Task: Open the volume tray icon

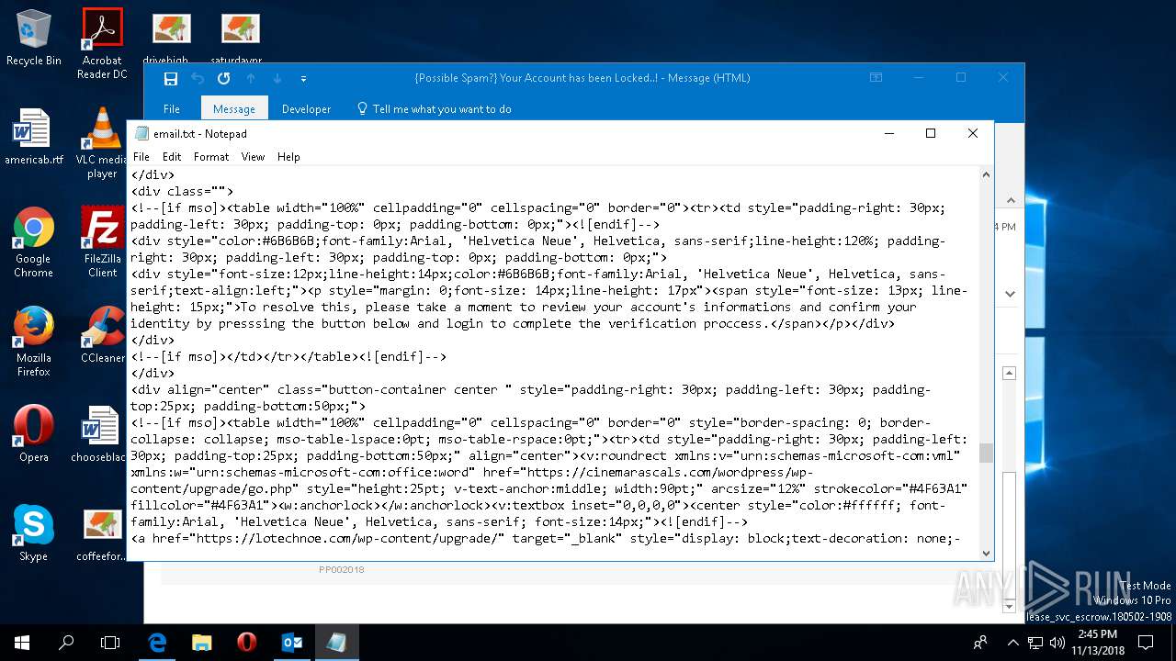Action: 1056,642
